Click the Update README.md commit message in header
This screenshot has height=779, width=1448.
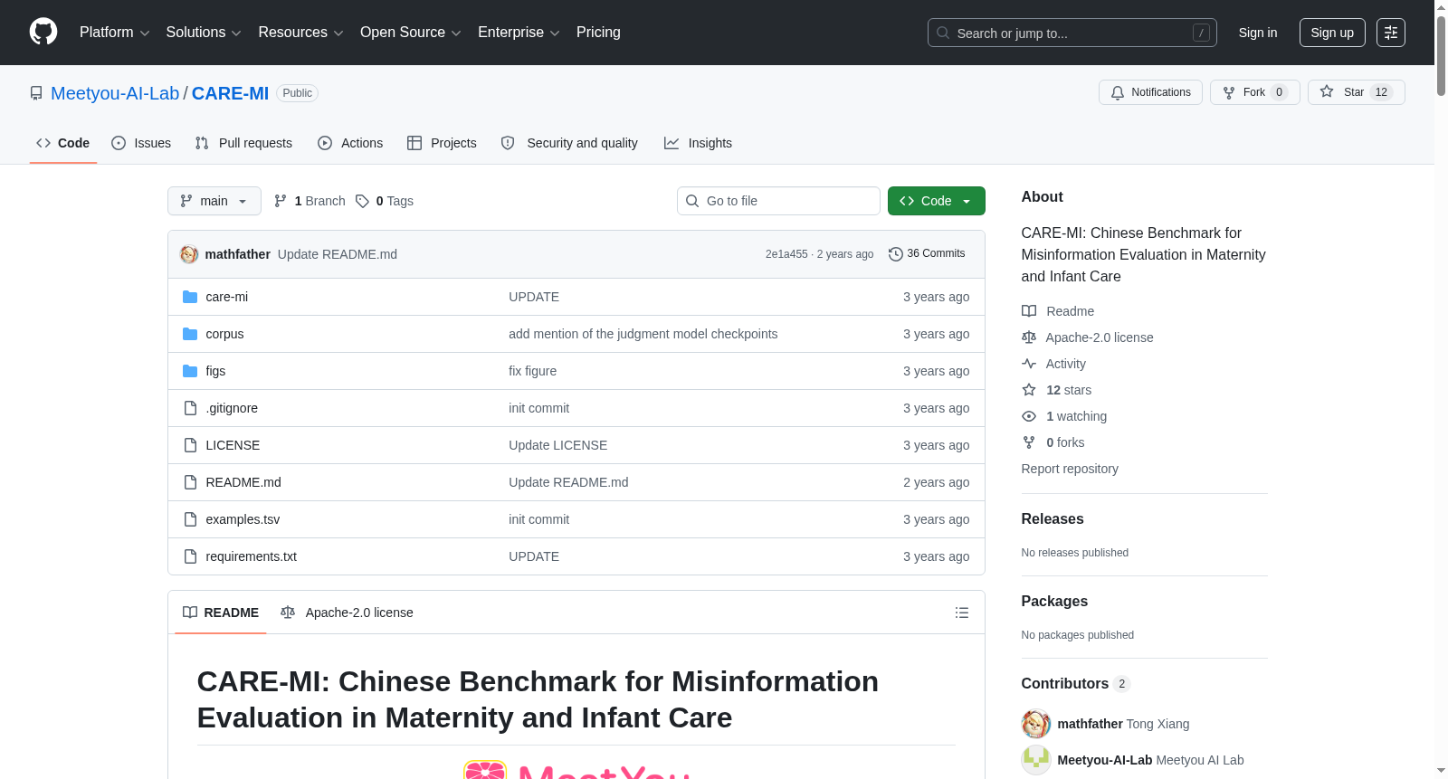tap(338, 254)
